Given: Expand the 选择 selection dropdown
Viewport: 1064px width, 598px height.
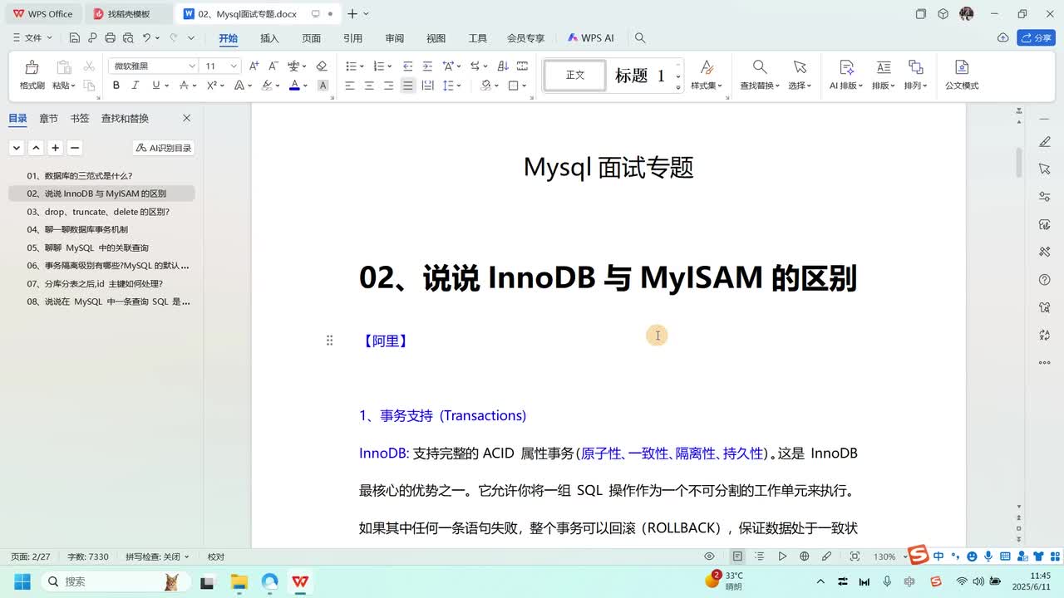Looking at the screenshot, I should click(800, 86).
